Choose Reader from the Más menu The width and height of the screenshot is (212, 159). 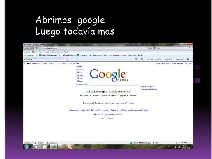(x=80, y=75)
